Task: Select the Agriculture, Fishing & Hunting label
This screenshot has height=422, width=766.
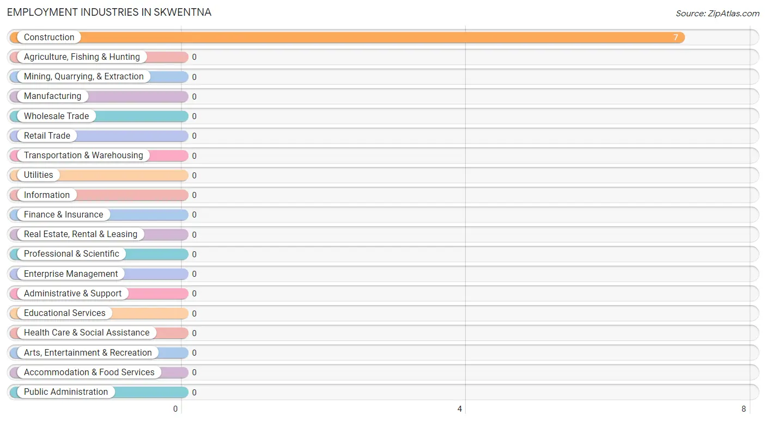Action: coord(82,57)
